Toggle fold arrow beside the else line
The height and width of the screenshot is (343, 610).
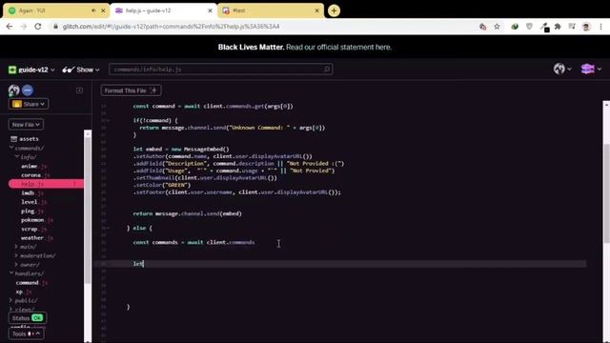(108, 229)
